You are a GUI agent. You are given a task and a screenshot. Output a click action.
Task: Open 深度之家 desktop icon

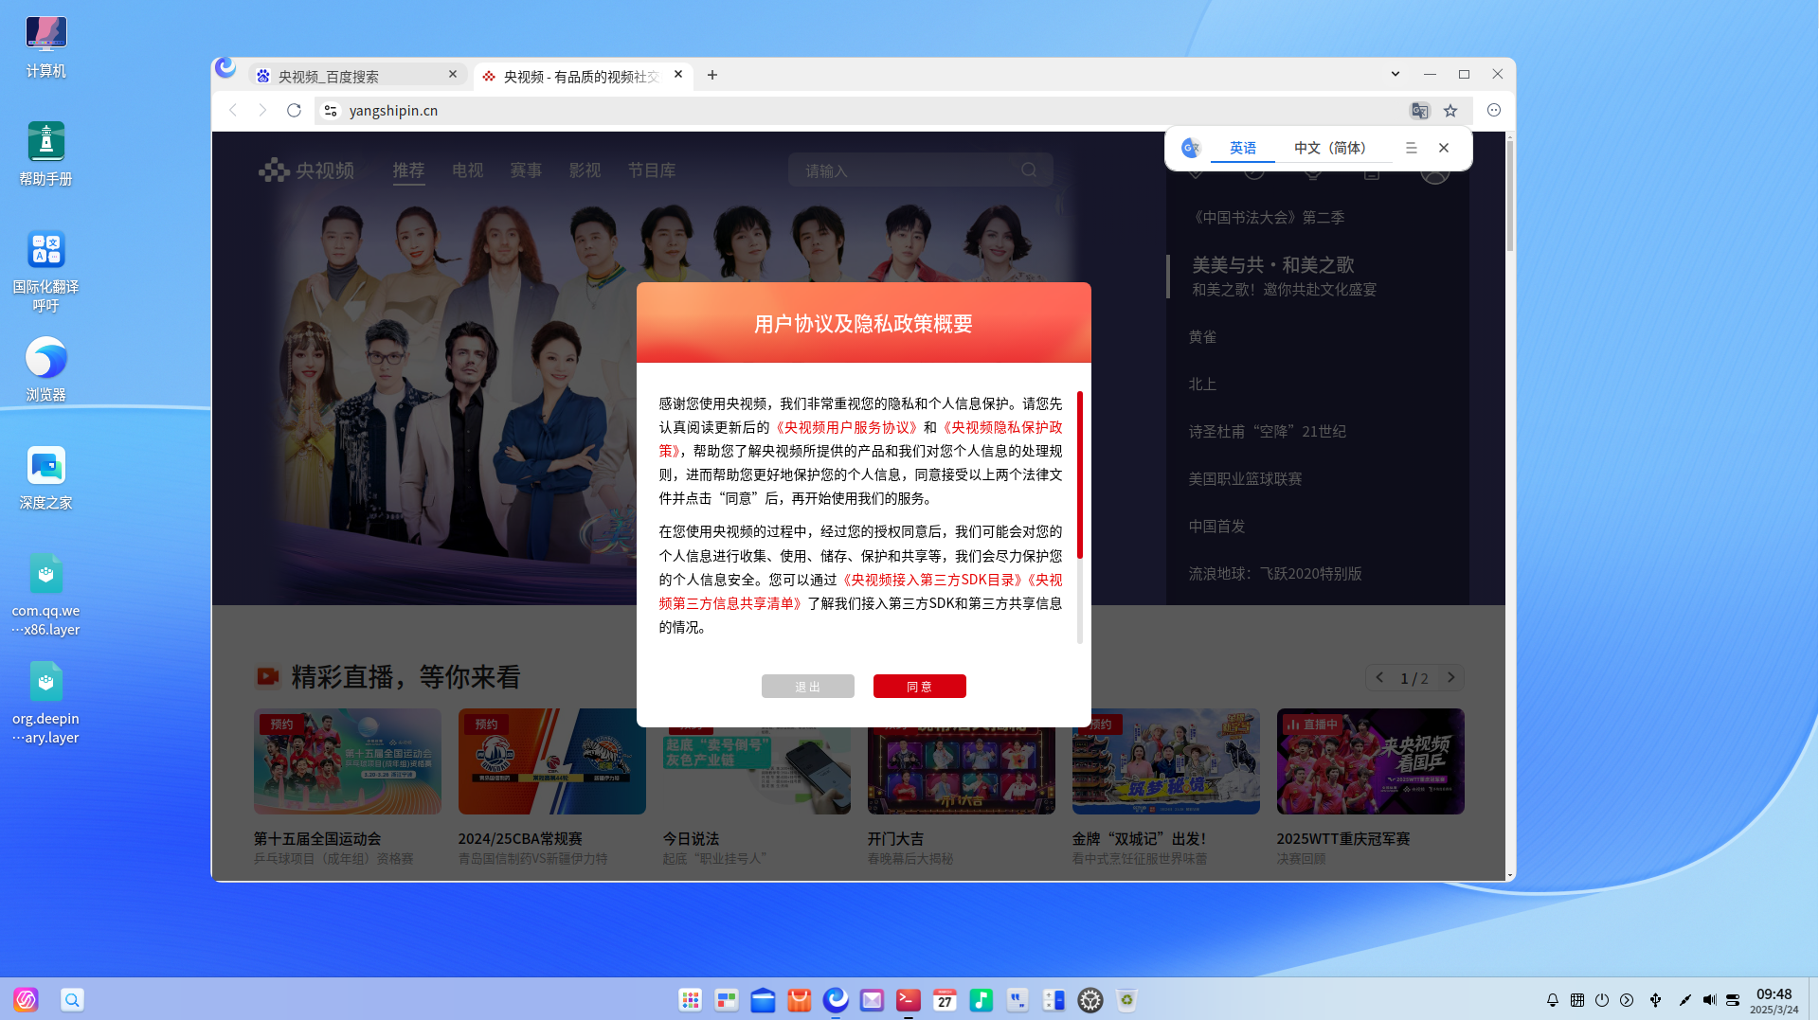coord(45,479)
